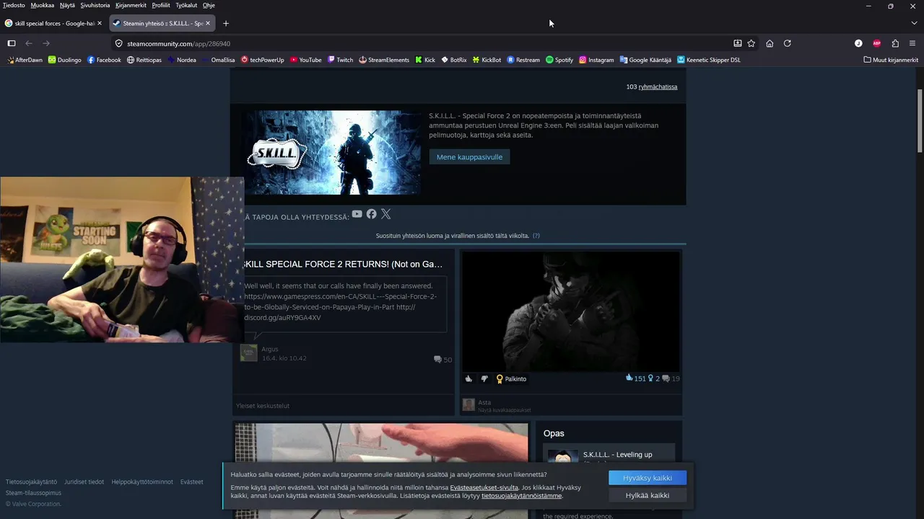This screenshot has height=519, width=924.
Task: Open the game's Facebook page icon
Action: (371, 214)
